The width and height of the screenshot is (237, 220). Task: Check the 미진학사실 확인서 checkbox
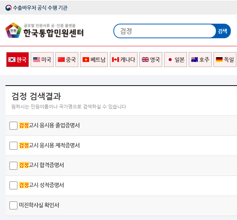pyautogui.click(x=13, y=205)
